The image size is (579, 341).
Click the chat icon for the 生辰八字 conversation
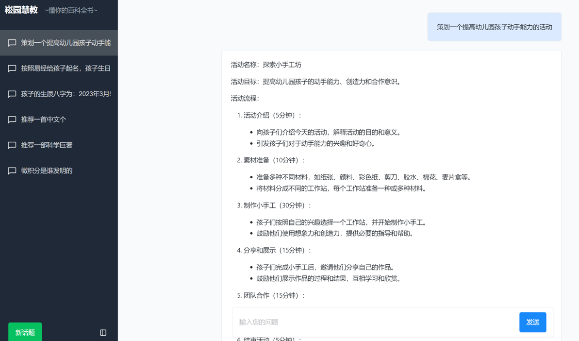(x=12, y=94)
